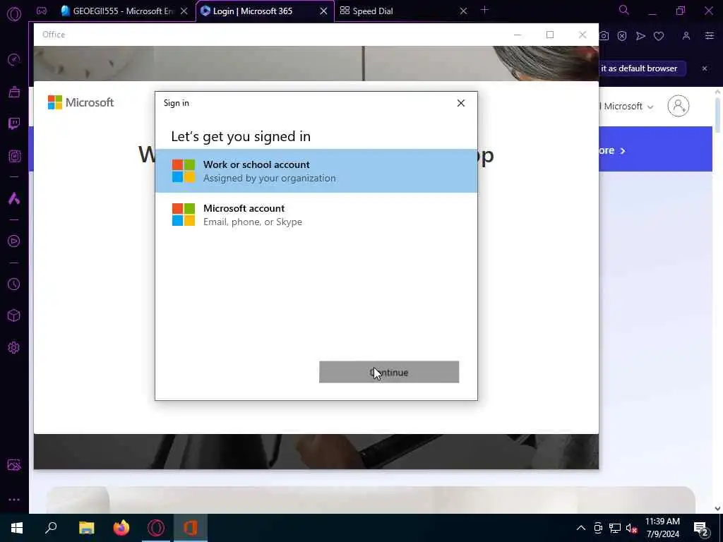Click the muted volume tray icon

(x=632, y=528)
